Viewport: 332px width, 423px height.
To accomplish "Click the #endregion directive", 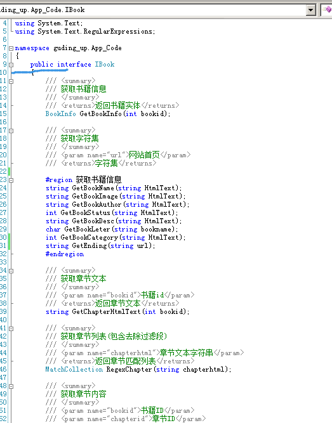I will (x=65, y=254).
